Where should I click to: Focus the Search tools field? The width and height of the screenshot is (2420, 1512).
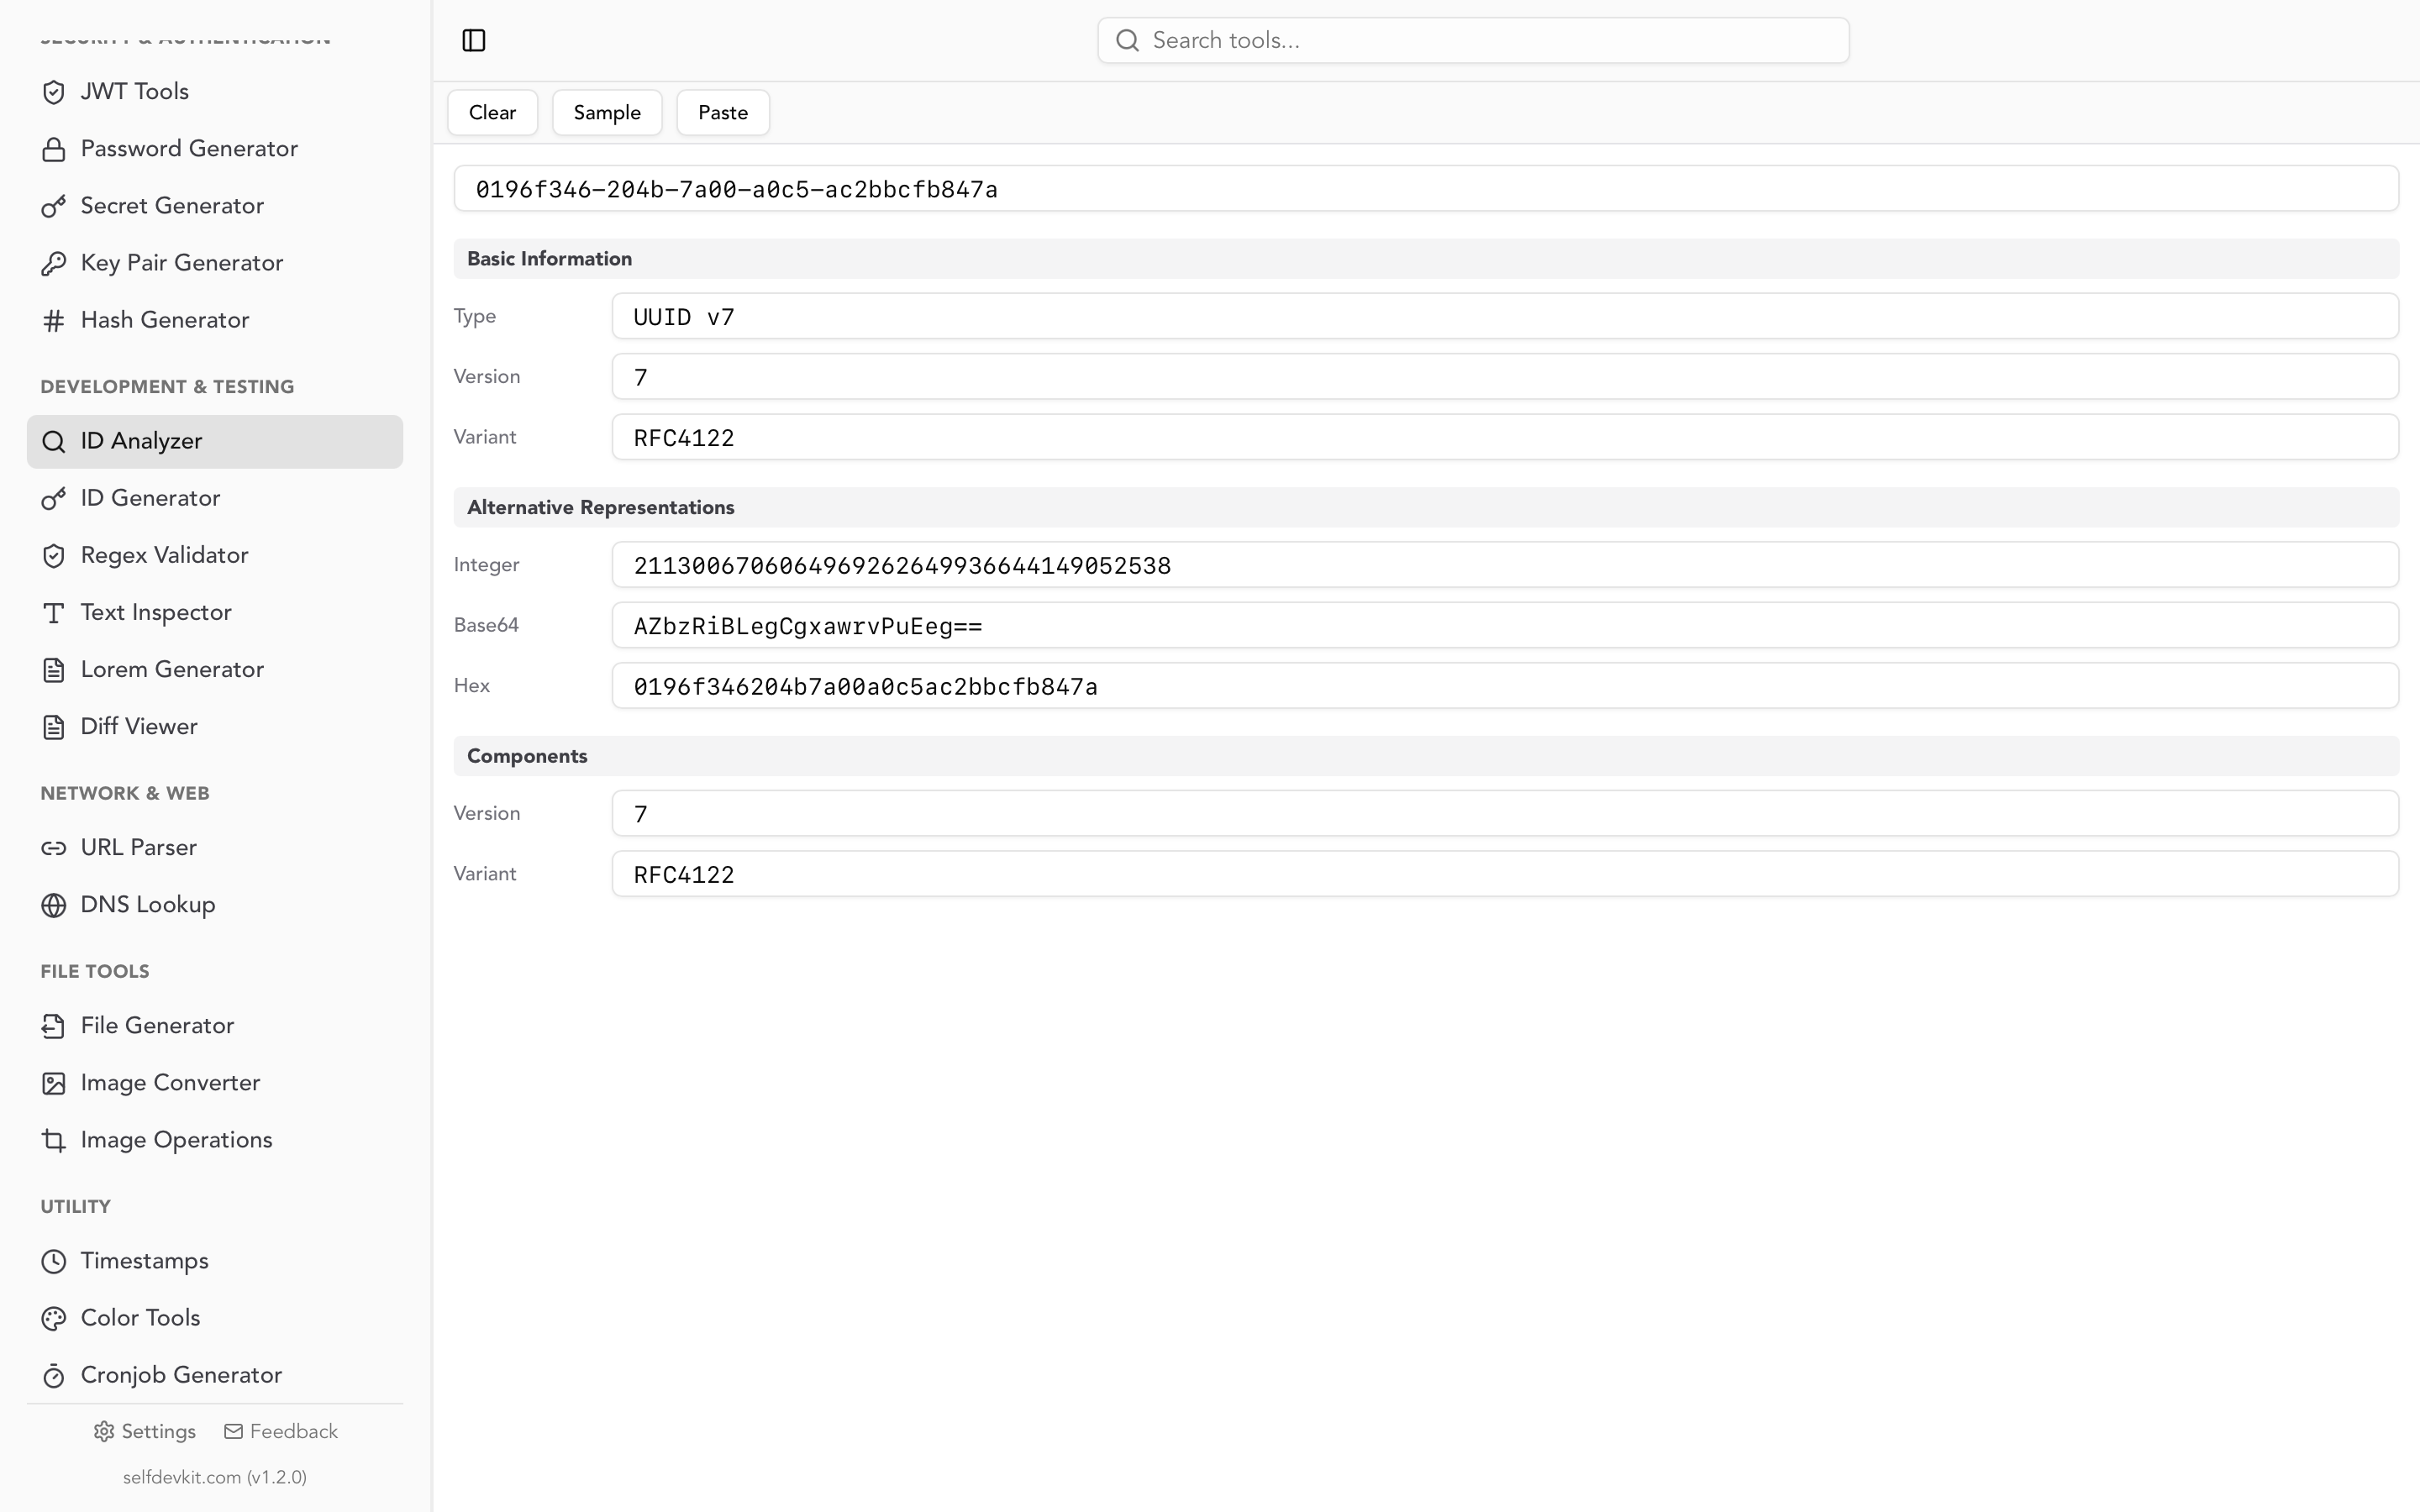tap(1473, 40)
